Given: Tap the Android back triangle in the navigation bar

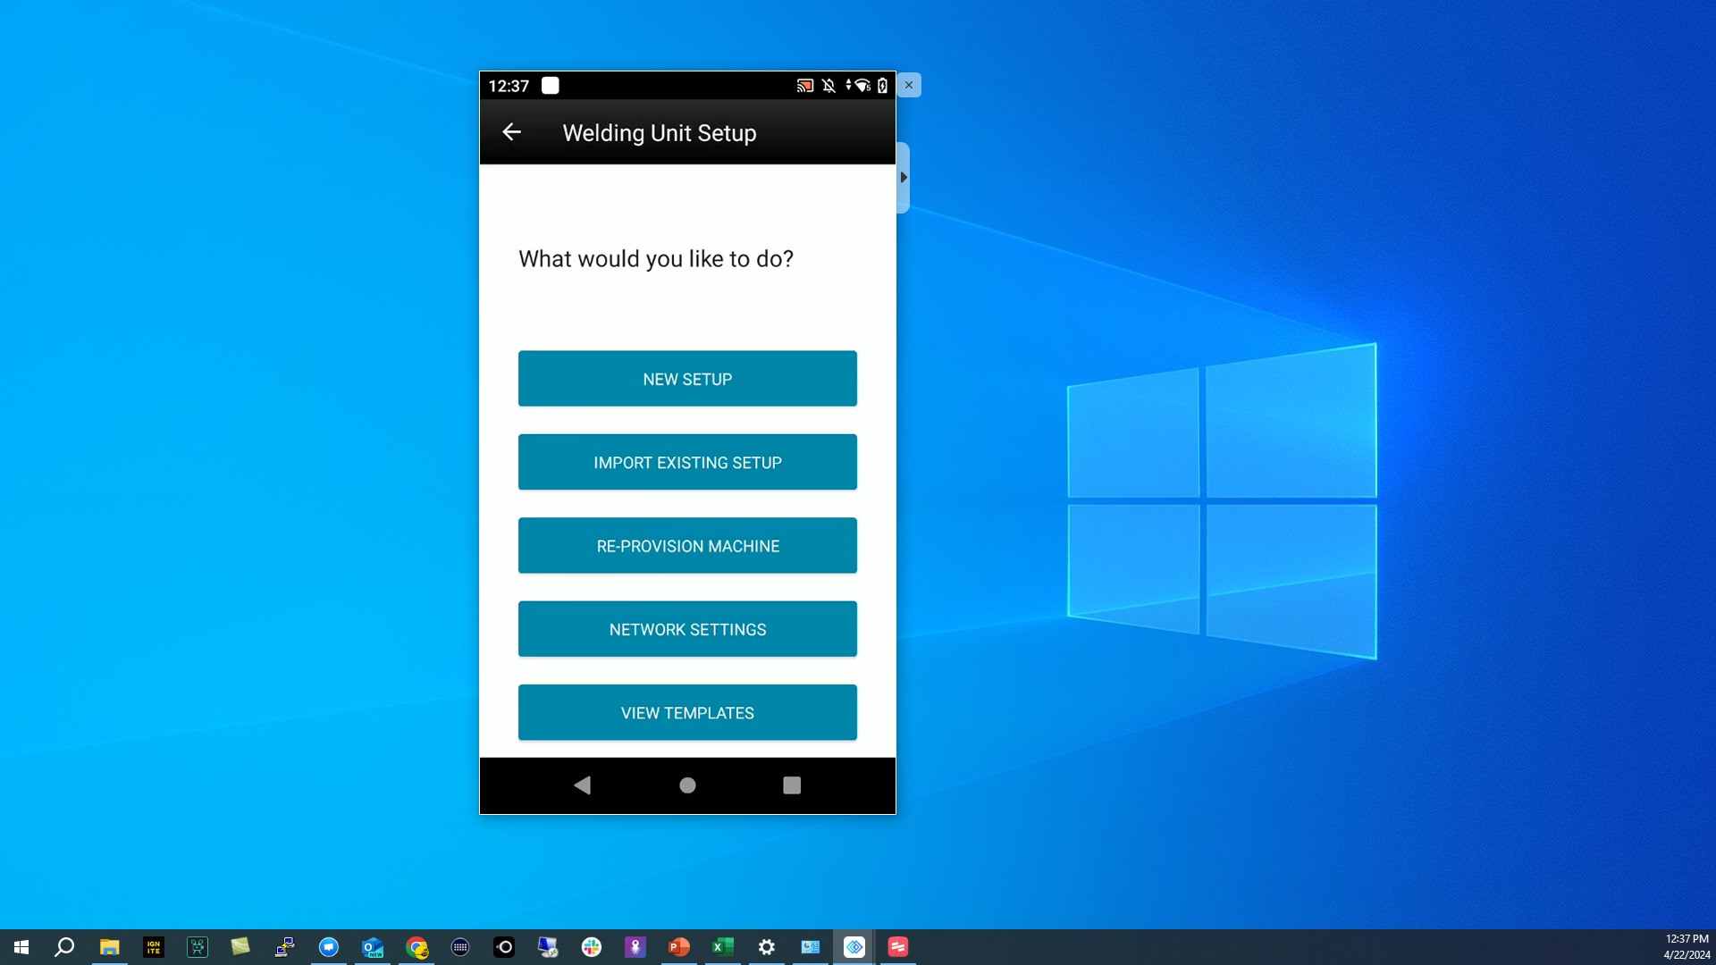Looking at the screenshot, I should 583,785.
